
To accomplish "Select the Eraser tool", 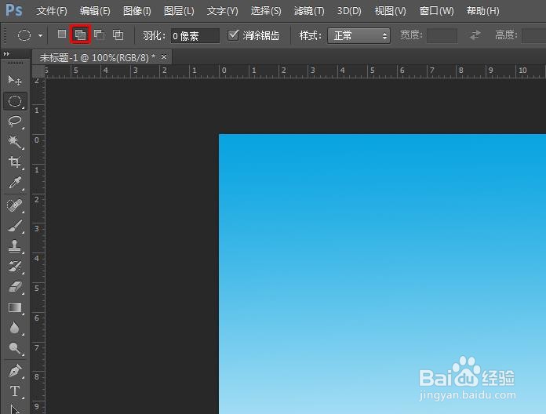I will (15, 287).
